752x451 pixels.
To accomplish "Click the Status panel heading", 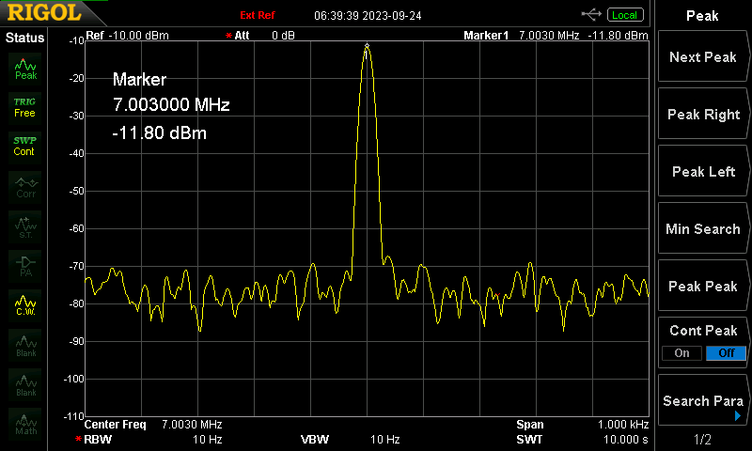I will coord(25,38).
